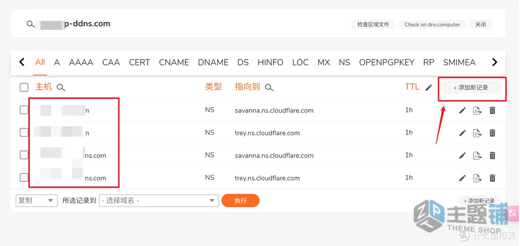Screen dimensions: 520x246
Task: Show DS records tab
Action: coord(243,62)
